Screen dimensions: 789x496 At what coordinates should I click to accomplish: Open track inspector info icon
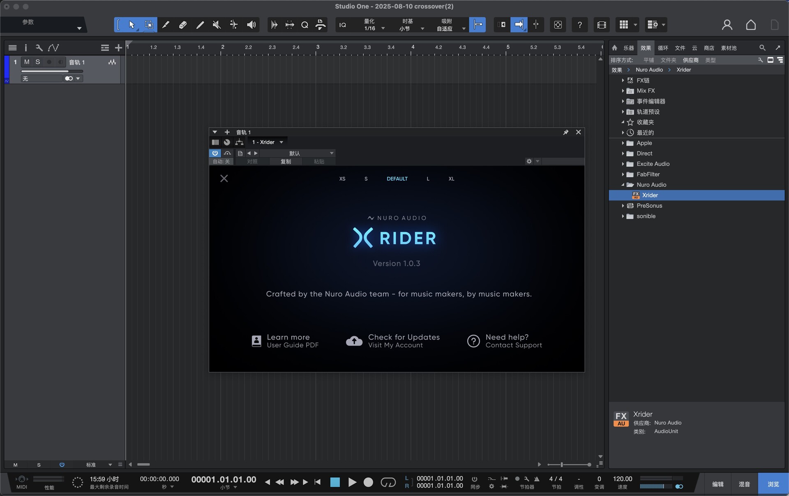pos(25,48)
